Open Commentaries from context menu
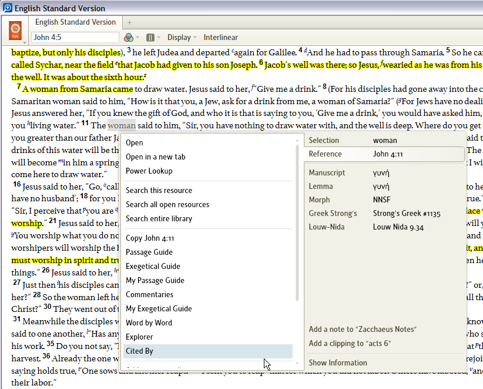This screenshot has width=483, height=389. [x=208, y=295]
